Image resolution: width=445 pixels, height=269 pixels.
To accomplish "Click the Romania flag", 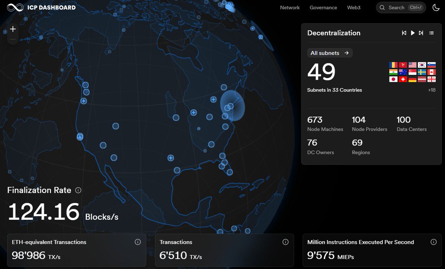I will [393, 65].
